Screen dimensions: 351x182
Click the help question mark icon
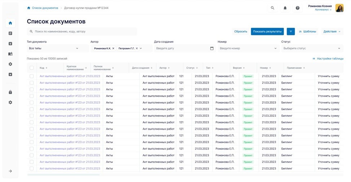pyautogui.click(x=298, y=8)
